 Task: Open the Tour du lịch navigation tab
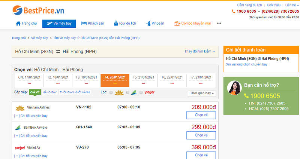click(125, 24)
